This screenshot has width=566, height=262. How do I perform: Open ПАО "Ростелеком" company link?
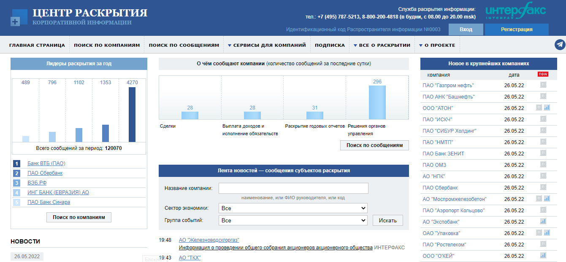coord(444,245)
